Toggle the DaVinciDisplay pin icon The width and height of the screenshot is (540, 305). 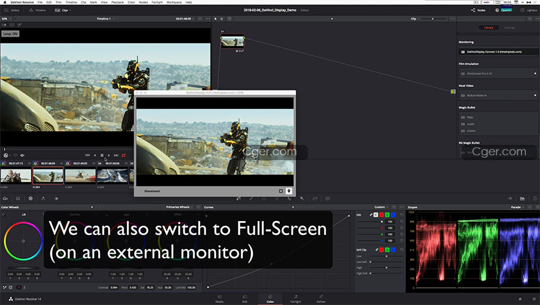(289, 191)
